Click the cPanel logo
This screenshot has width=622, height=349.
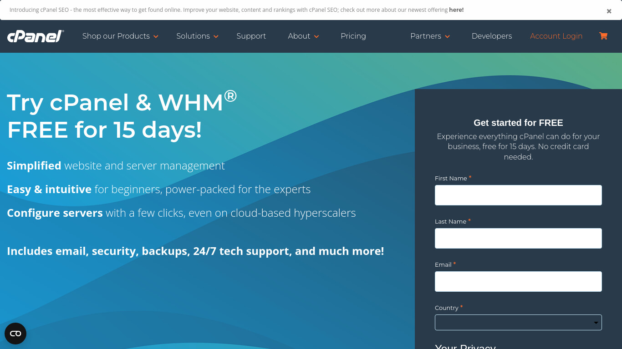pyautogui.click(x=36, y=36)
